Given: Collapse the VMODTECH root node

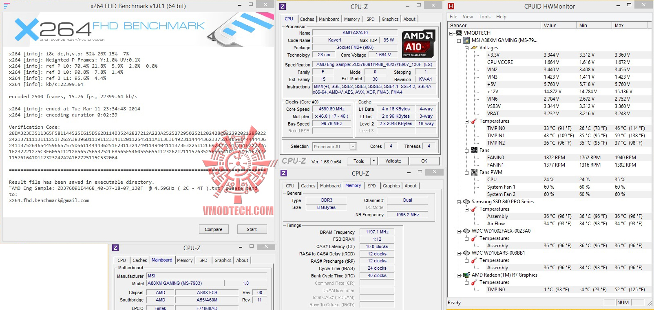Looking at the screenshot, I should tap(451, 33).
